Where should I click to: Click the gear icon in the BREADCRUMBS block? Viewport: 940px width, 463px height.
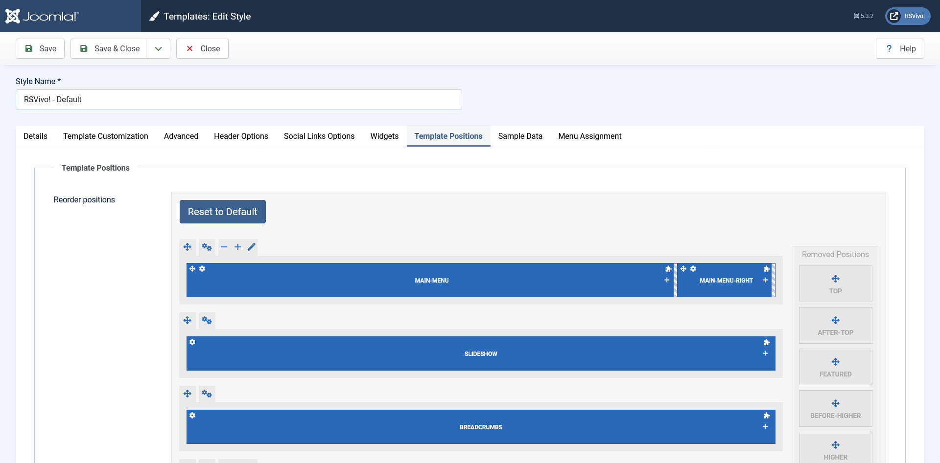tap(192, 416)
